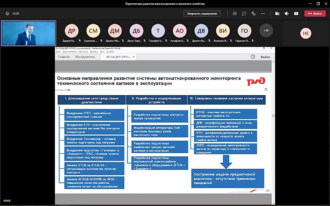The width and height of the screenshot is (330, 206).
Task: Click the Acrobat help question-mark icon
Action: pyautogui.click(x=252, y=57)
